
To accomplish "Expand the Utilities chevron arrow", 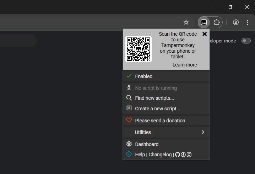I will point(203,132).
